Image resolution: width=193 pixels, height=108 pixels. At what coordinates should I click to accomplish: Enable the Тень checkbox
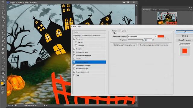tap(74, 75)
